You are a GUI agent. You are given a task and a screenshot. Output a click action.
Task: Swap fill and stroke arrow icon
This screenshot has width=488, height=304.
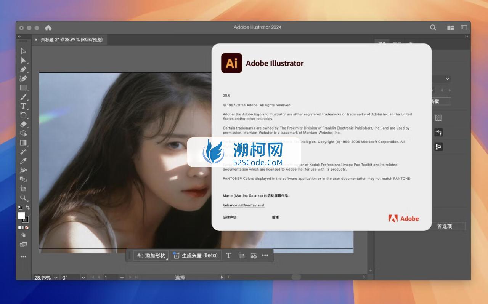pos(27,207)
